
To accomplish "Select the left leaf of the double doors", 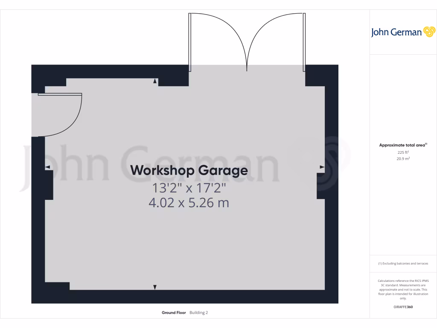I will click(218, 41).
